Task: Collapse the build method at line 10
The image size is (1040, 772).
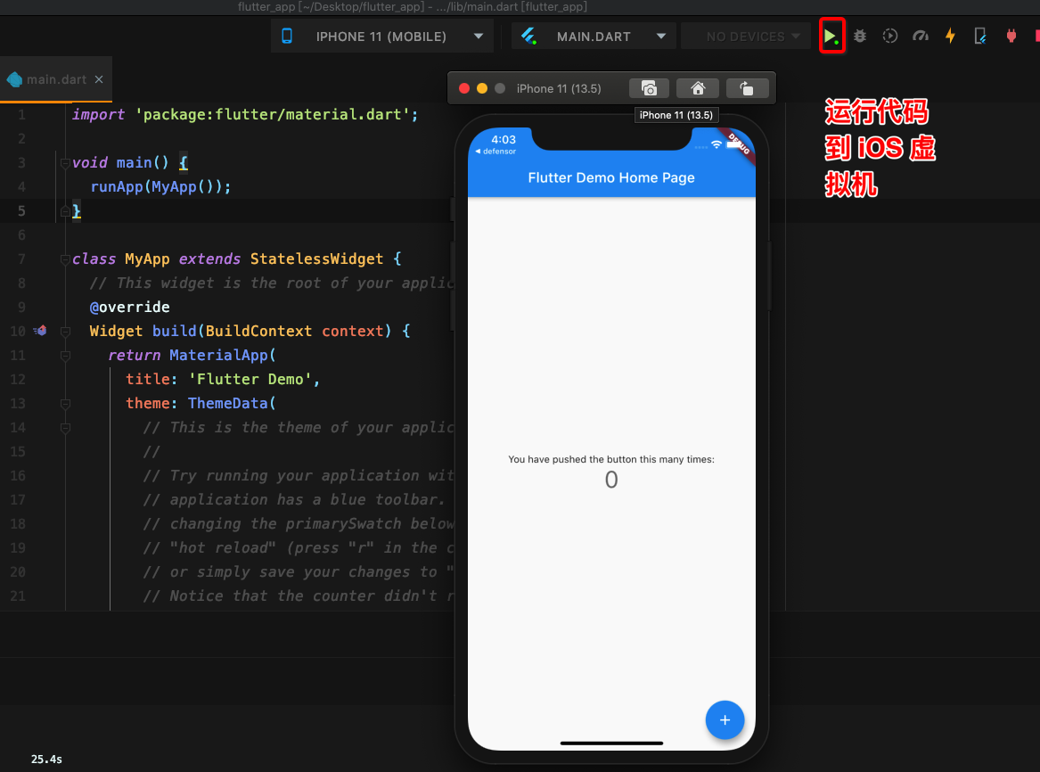Action: (x=65, y=332)
